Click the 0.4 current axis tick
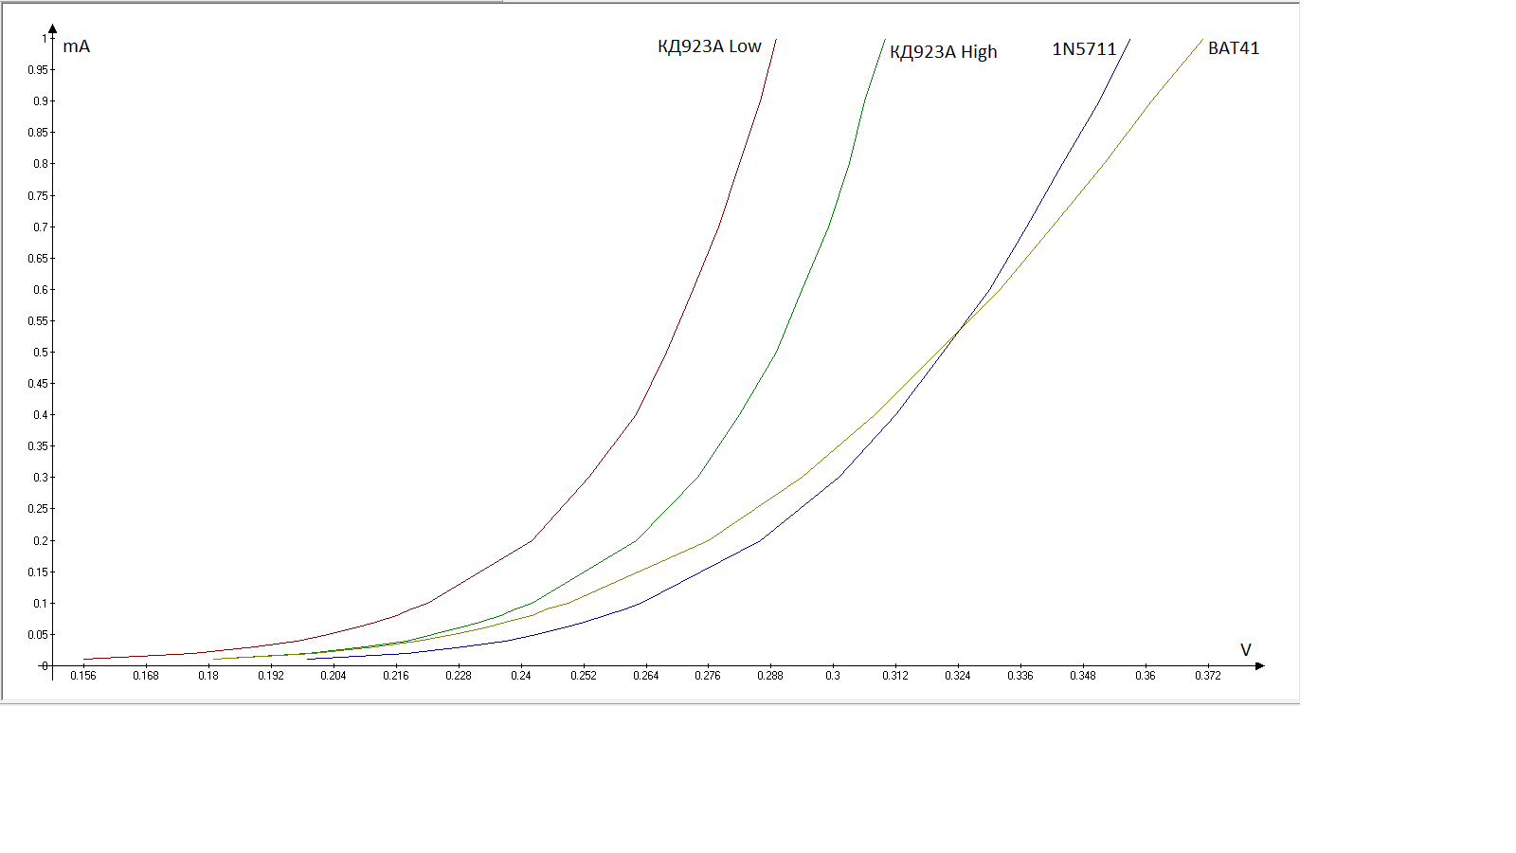1516x853 pixels. click(x=41, y=415)
